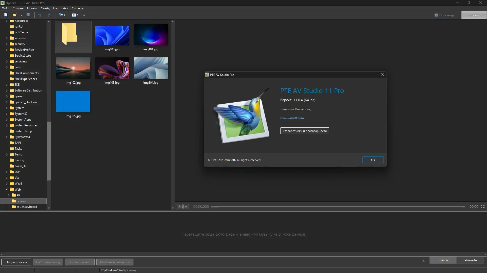Close the About PTE AV Studio dialog
This screenshot has height=273, width=487.
(382, 75)
